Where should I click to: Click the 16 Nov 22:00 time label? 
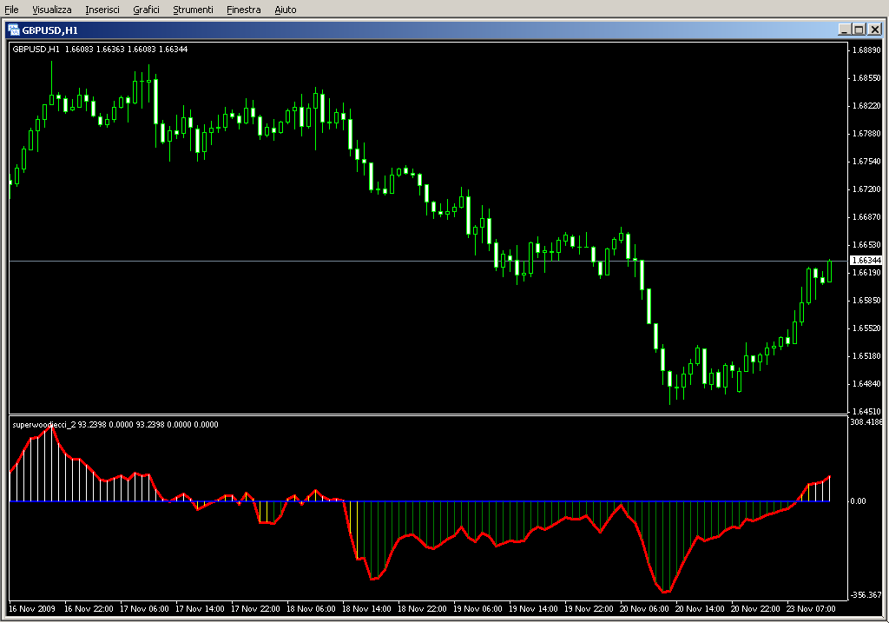click(89, 609)
